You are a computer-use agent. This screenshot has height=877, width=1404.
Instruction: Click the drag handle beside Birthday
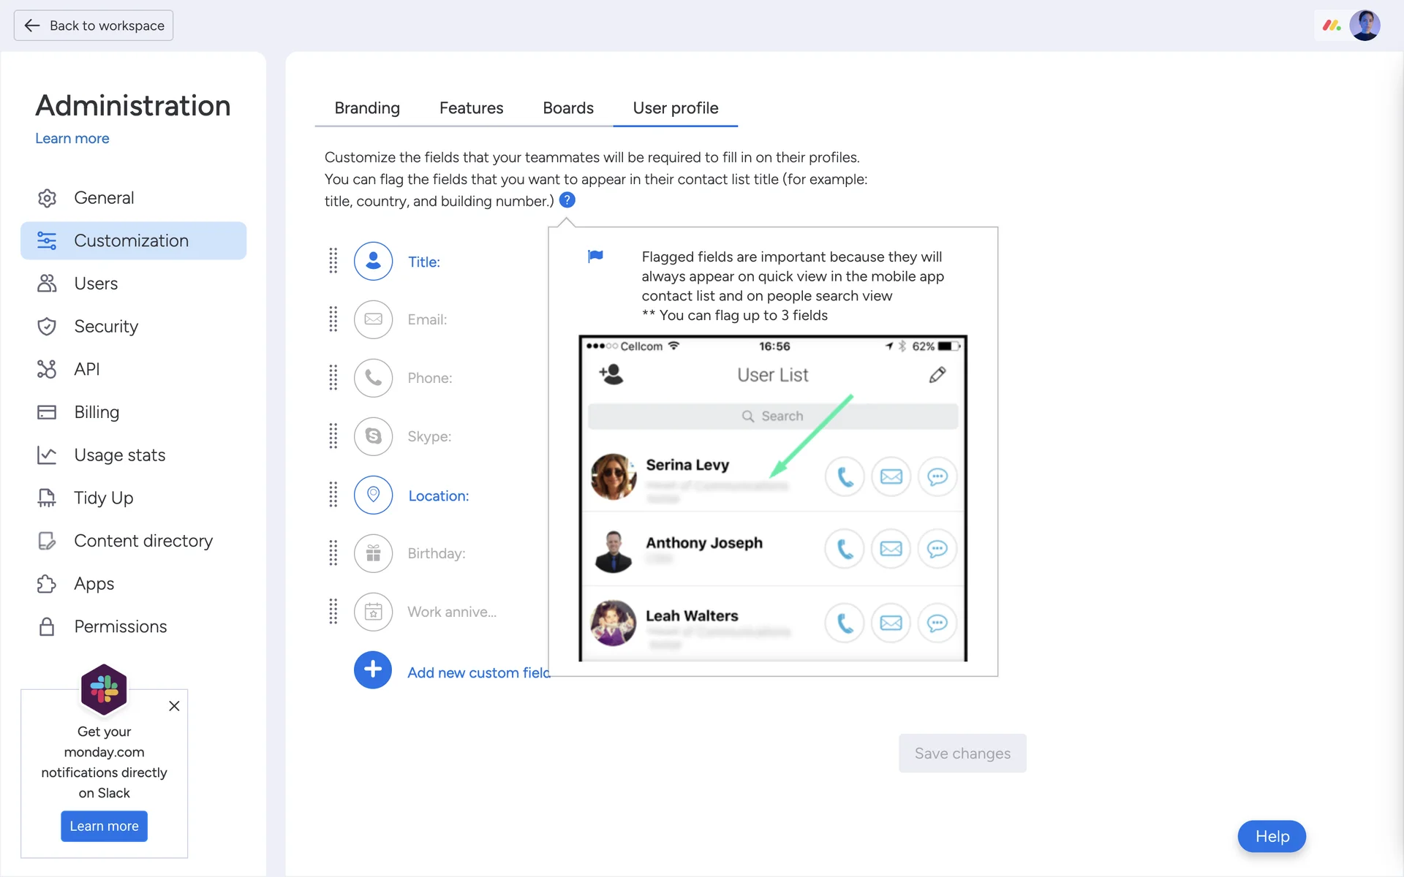pos(333,553)
